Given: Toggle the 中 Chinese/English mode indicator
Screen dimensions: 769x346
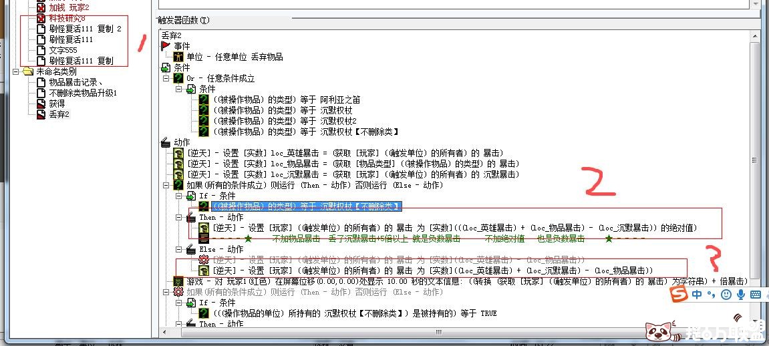Looking at the screenshot, I should point(698,295).
